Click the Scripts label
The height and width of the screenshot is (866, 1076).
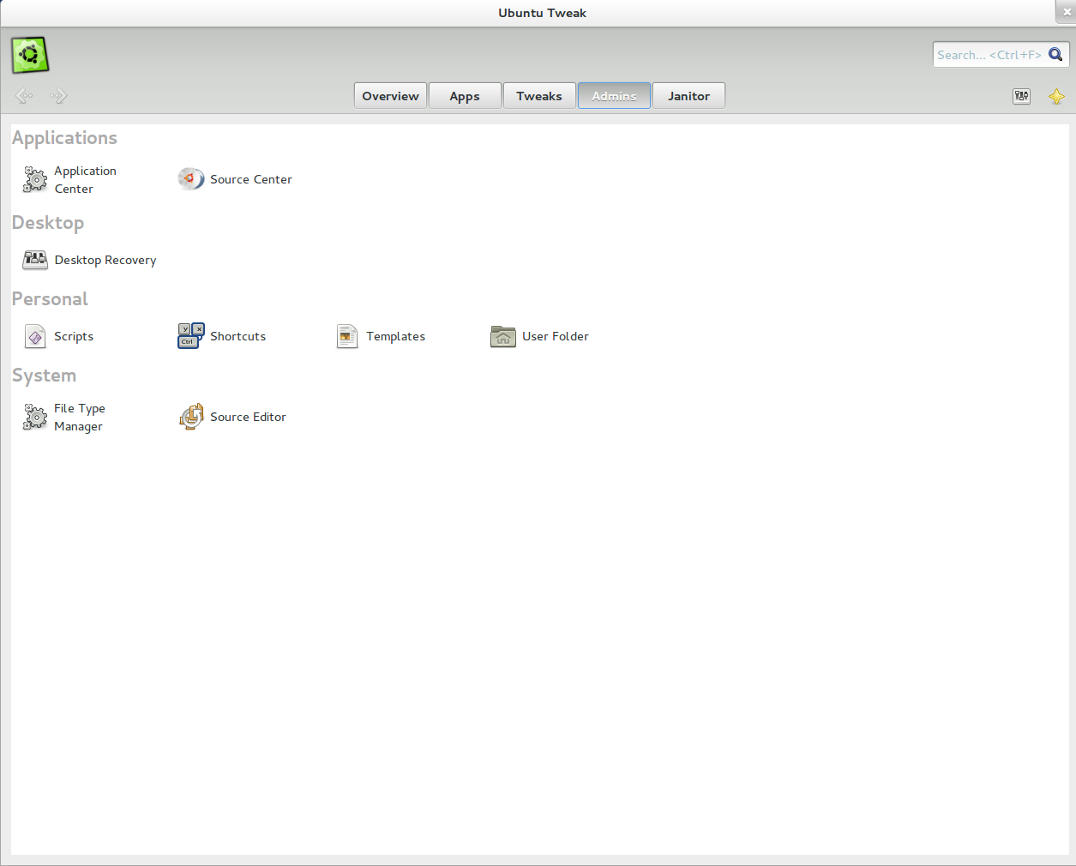(x=74, y=336)
